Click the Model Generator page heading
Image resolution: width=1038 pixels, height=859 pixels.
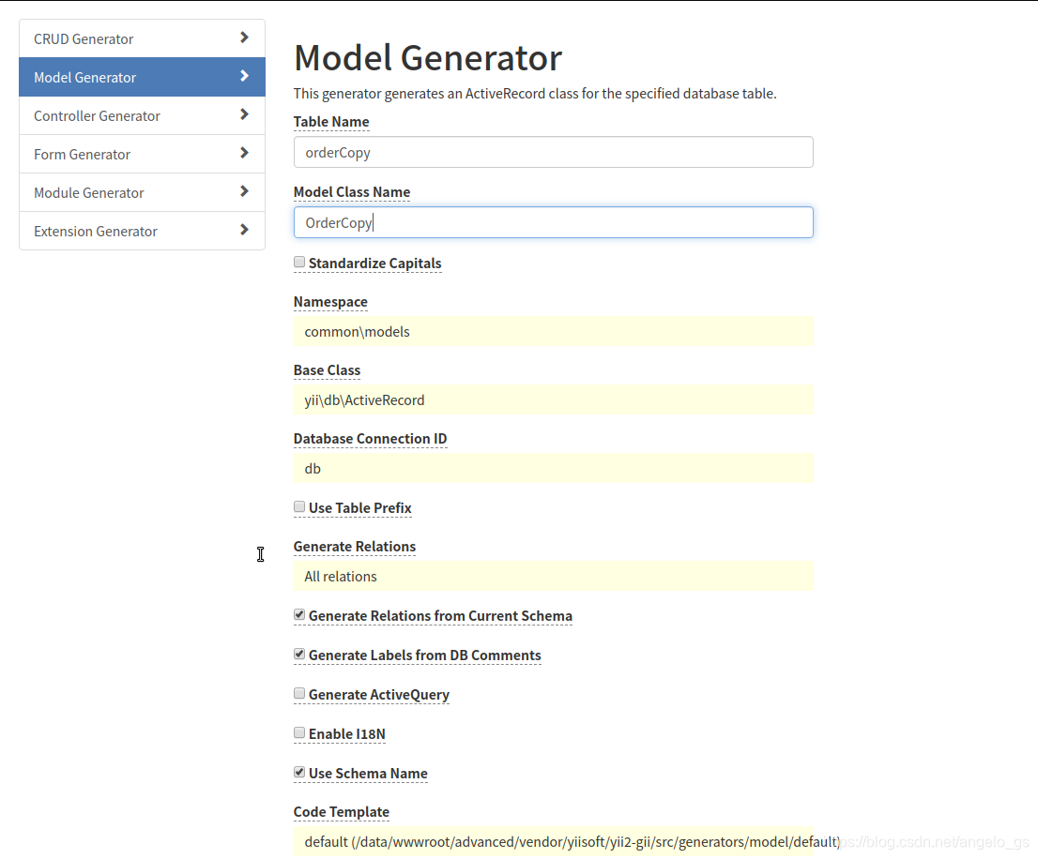tap(428, 57)
